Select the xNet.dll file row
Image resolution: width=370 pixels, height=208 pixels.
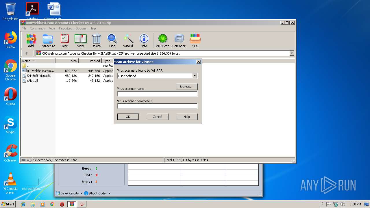tap(67, 81)
